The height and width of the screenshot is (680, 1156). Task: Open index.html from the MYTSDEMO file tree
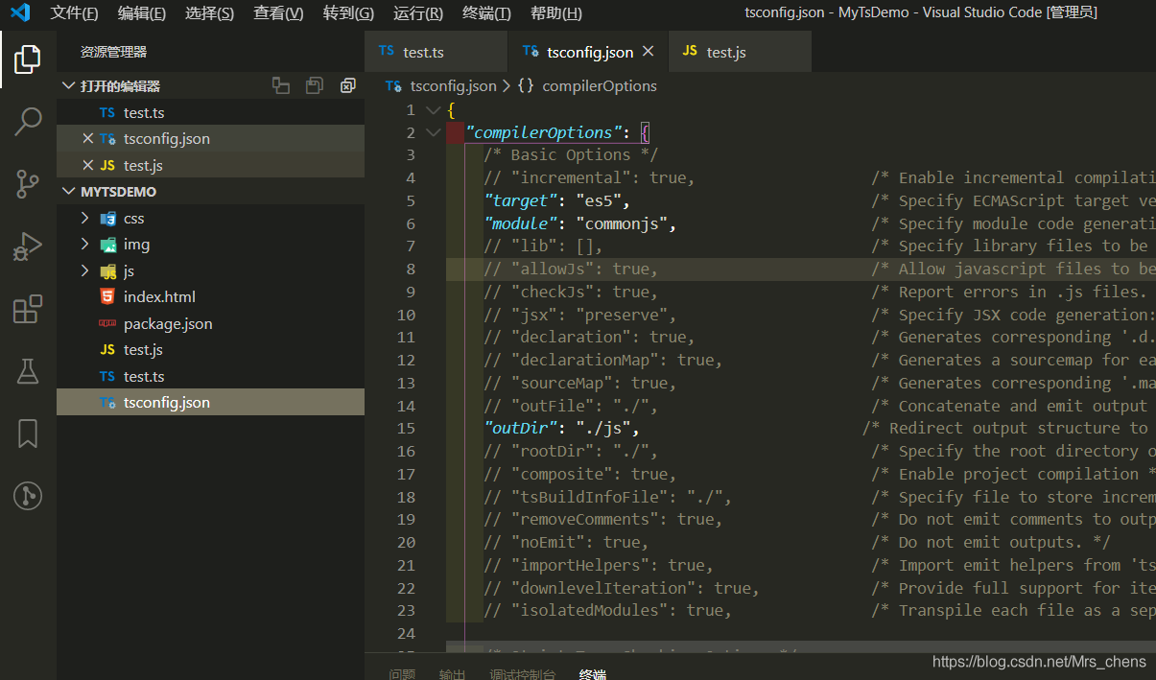210,297
